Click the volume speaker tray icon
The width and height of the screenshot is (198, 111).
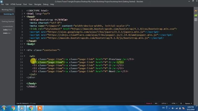click(x=173, y=108)
